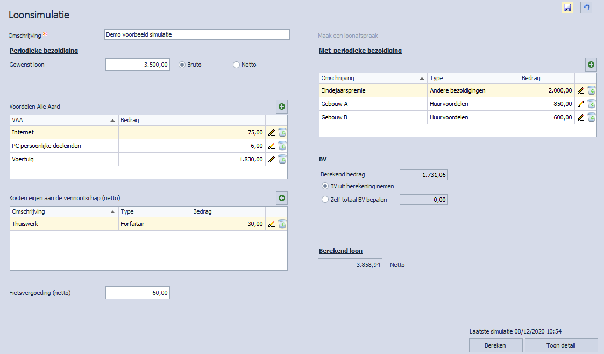
Task: Add a new Kosten eigen aan vennootschap entry
Action: coord(282,198)
